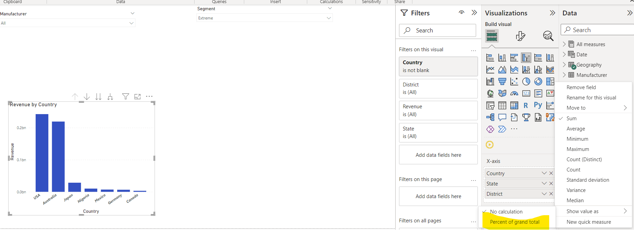Viewport: 634px width, 235px height.
Task: Choose New quick measure
Action: [x=588, y=222]
